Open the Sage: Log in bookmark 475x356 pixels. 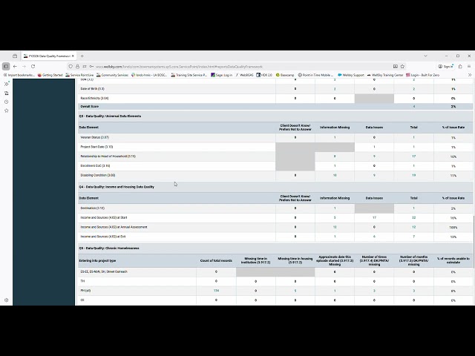point(221,75)
